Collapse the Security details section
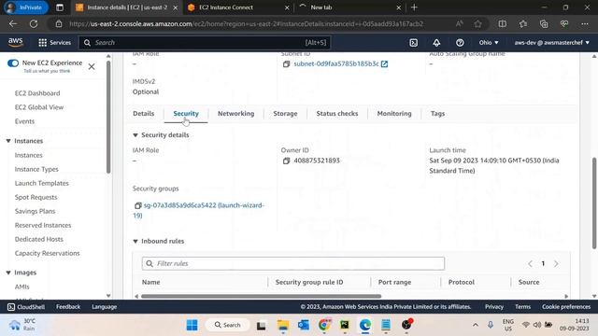This screenshot has height=336, width=598. (135, 135)
